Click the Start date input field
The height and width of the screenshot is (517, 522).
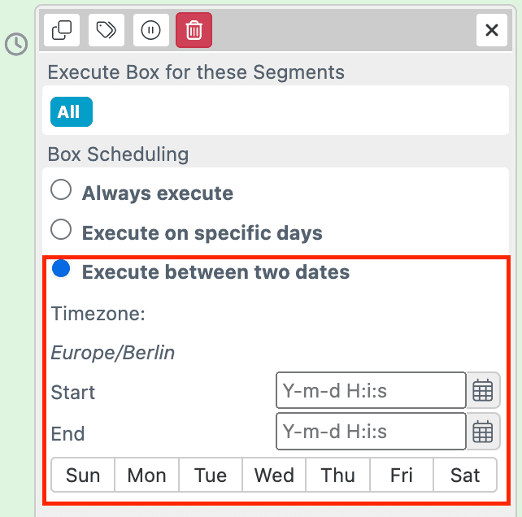[371, 391]
